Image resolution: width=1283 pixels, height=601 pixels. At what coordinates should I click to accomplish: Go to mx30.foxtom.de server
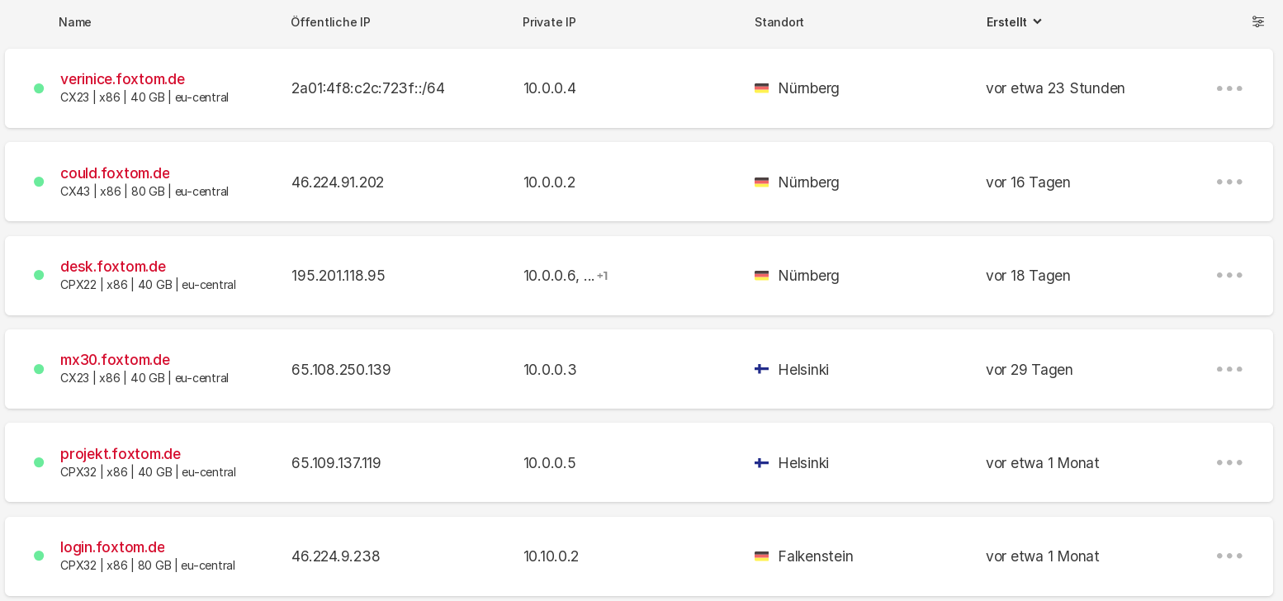point(115,360)
